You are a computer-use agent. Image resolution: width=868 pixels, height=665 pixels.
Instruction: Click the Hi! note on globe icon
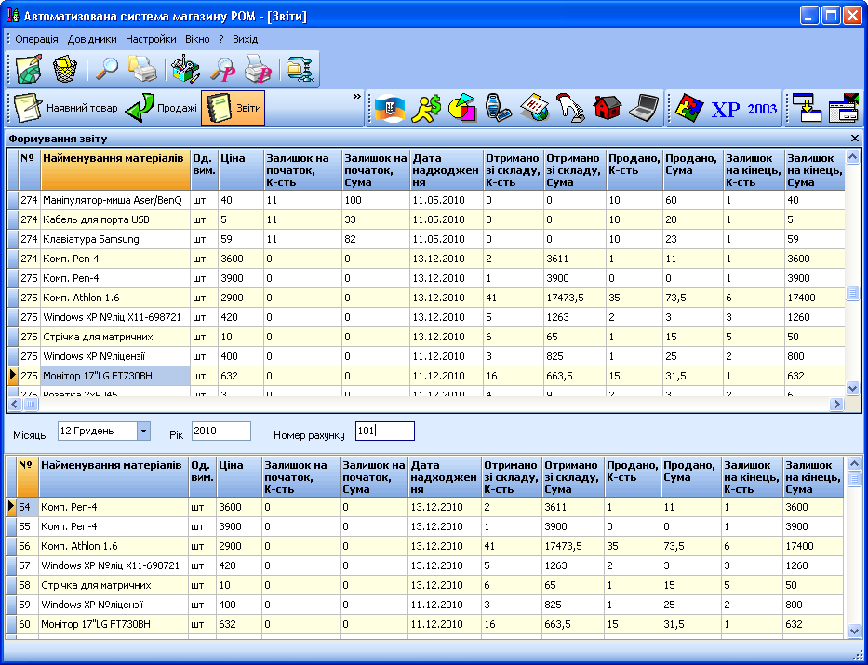click(534, 108)
